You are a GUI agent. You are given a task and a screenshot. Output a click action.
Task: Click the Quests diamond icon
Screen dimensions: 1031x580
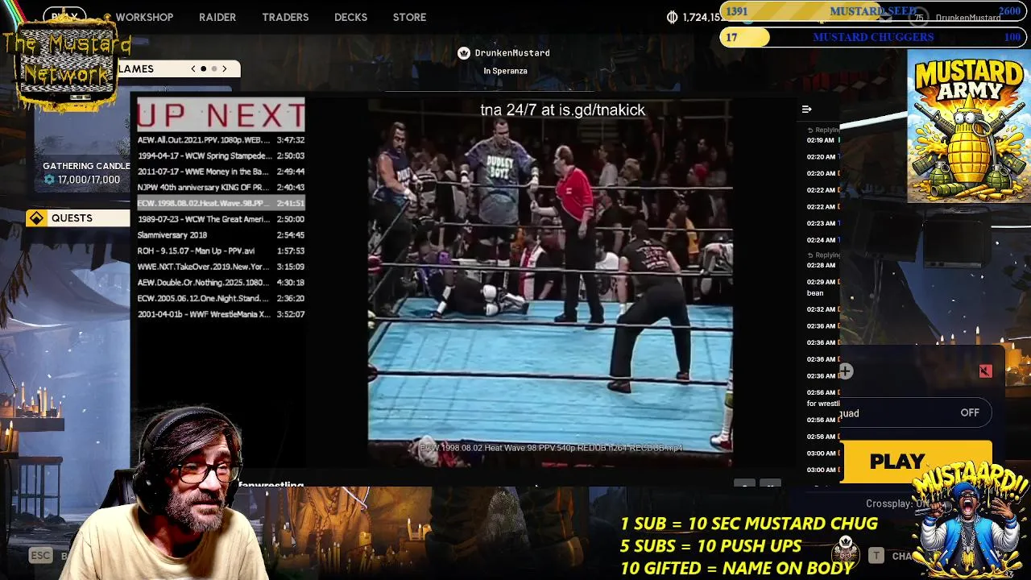(36, 217)
